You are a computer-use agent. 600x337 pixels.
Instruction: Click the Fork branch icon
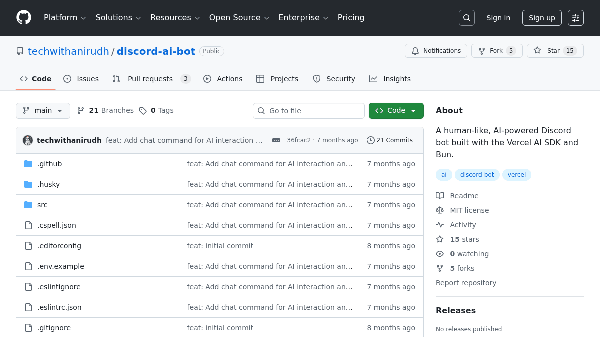(x=482, y=51)
